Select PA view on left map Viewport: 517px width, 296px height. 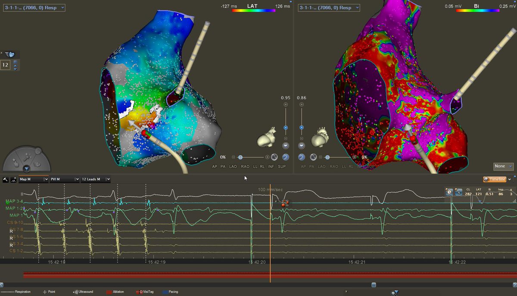223,166
